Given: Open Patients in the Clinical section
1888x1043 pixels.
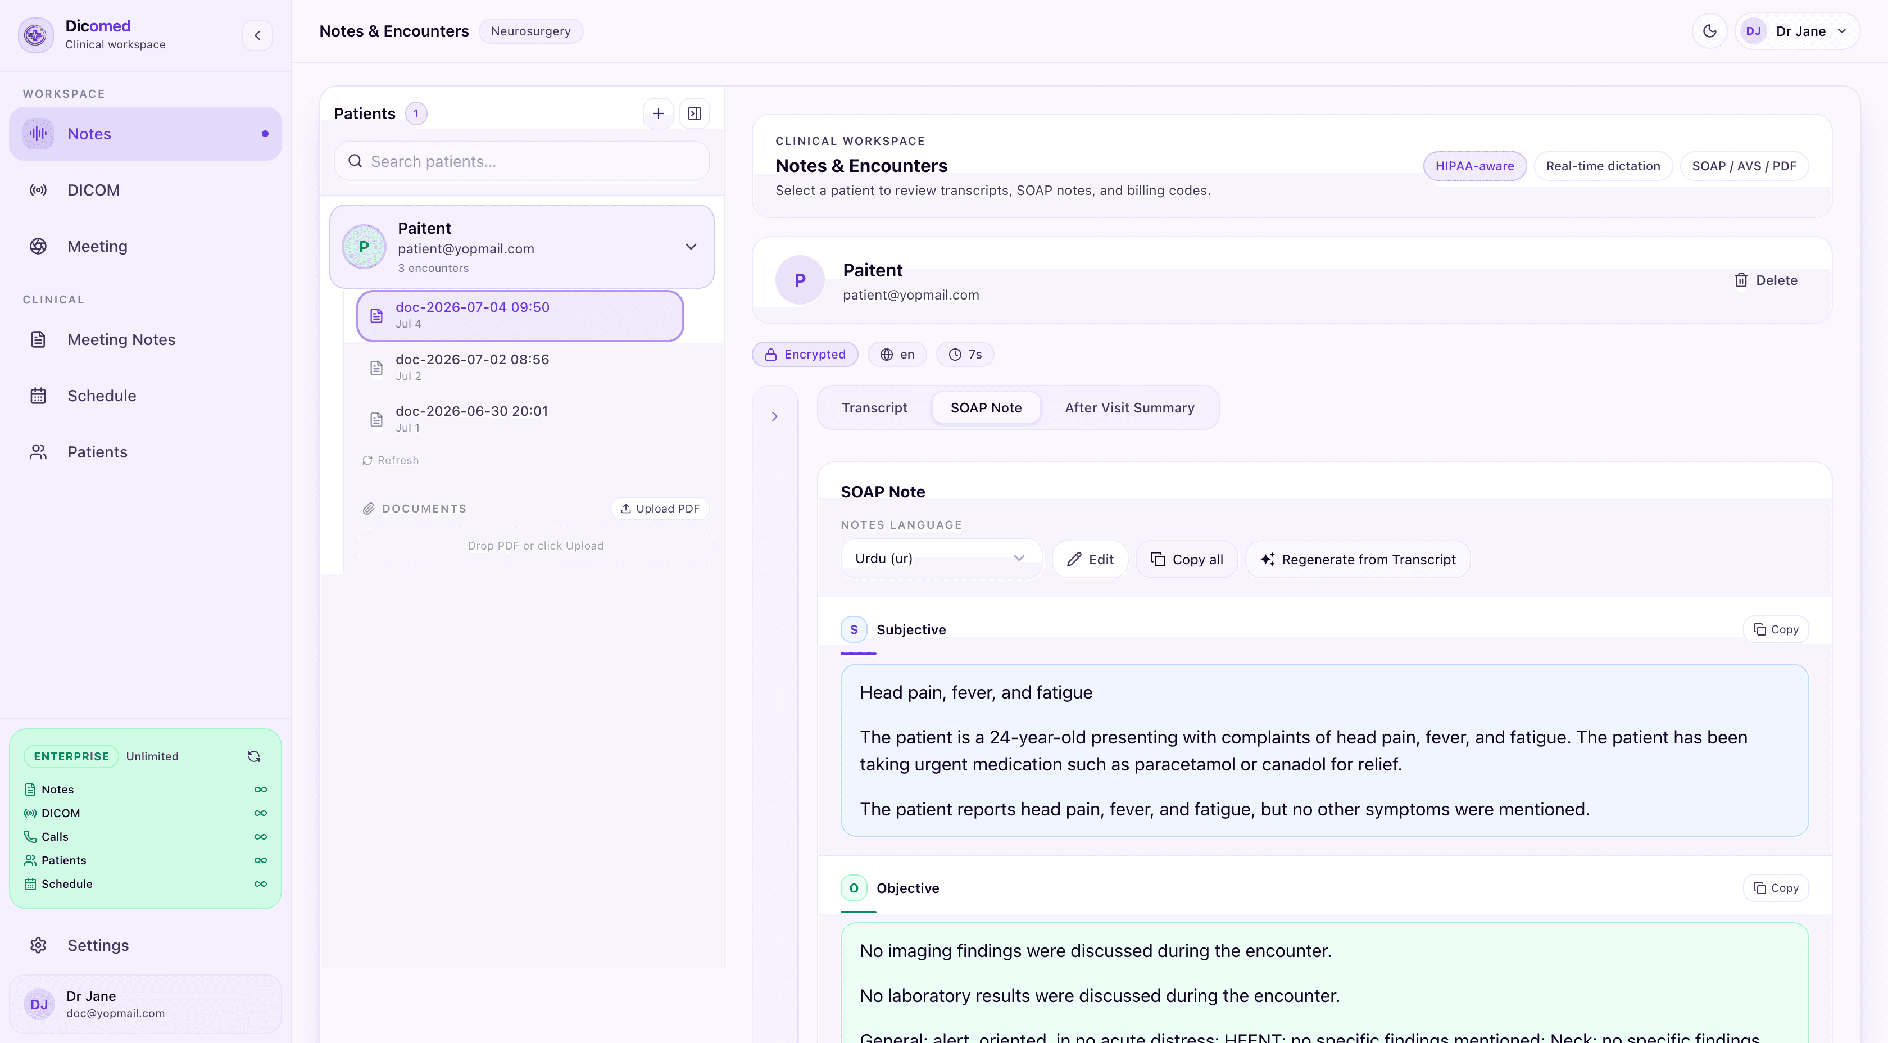Looking at the screenshot, I should click(x=145, y=452).
